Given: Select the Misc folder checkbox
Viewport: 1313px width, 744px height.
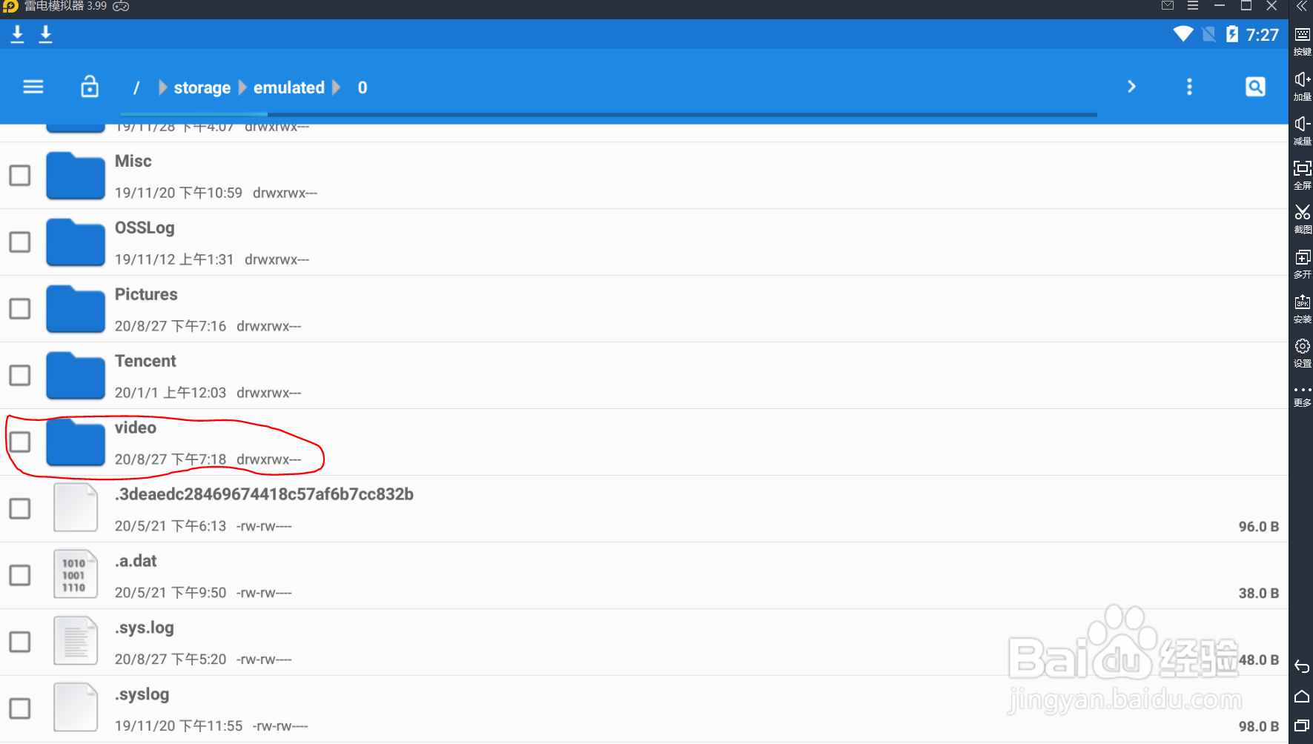Looking at the screenshot, I should click(x=20, y=176).
